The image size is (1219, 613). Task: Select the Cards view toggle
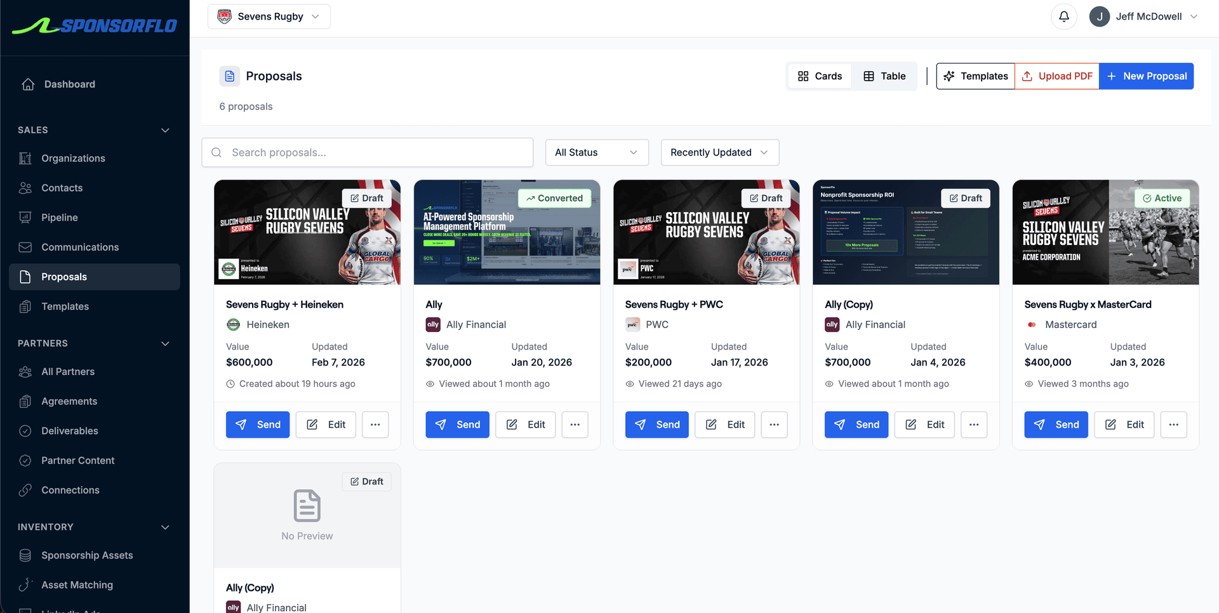click(x=819, y=76)
